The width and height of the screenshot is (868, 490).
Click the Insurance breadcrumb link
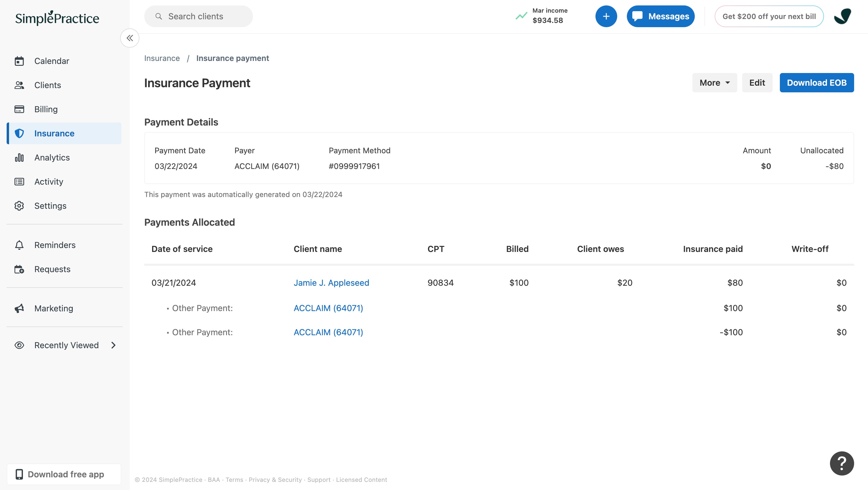coord(162,58)
